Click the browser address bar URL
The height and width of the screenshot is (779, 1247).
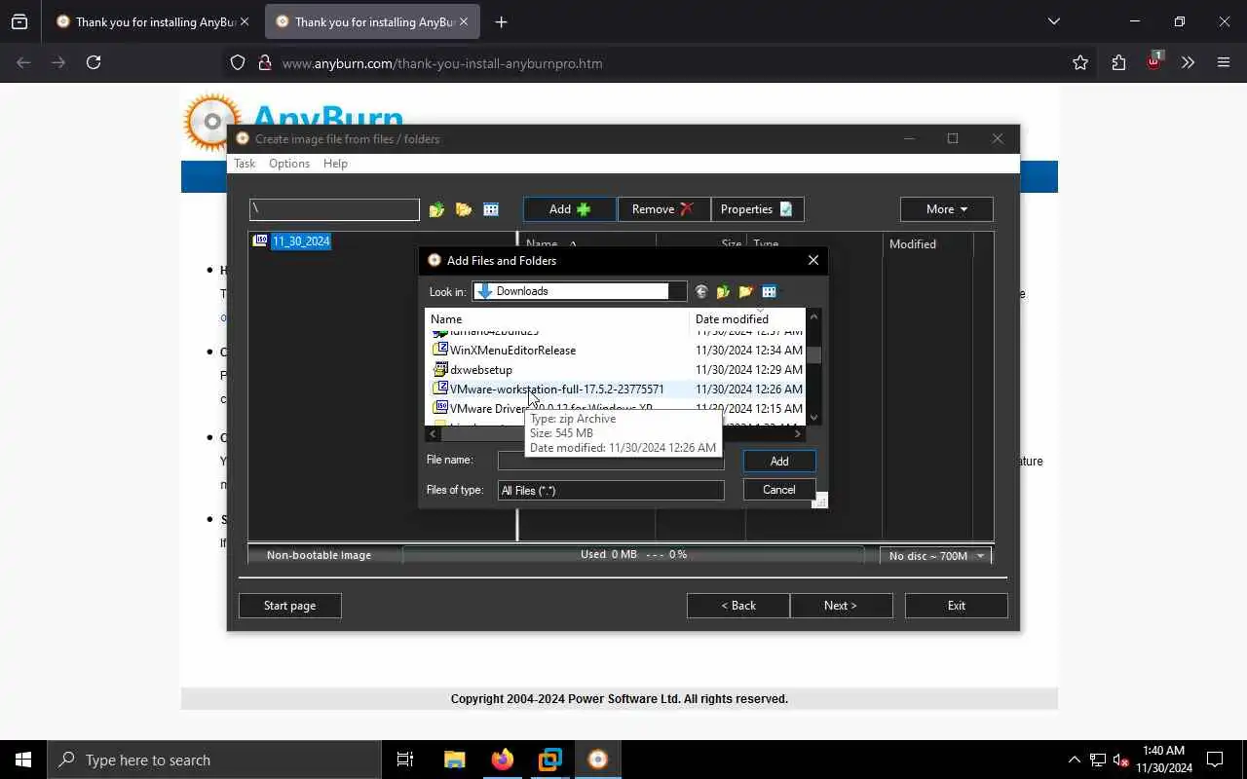442,63
